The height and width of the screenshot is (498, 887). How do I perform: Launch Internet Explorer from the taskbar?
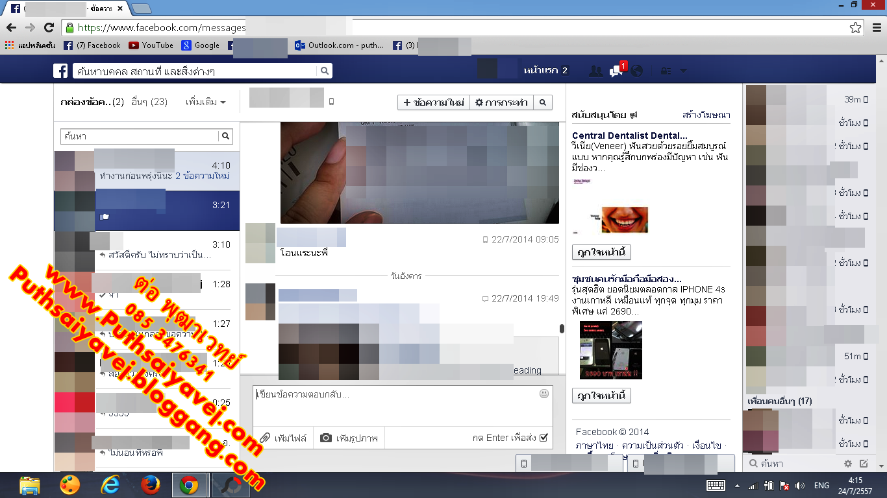click(x=110, y=485)
